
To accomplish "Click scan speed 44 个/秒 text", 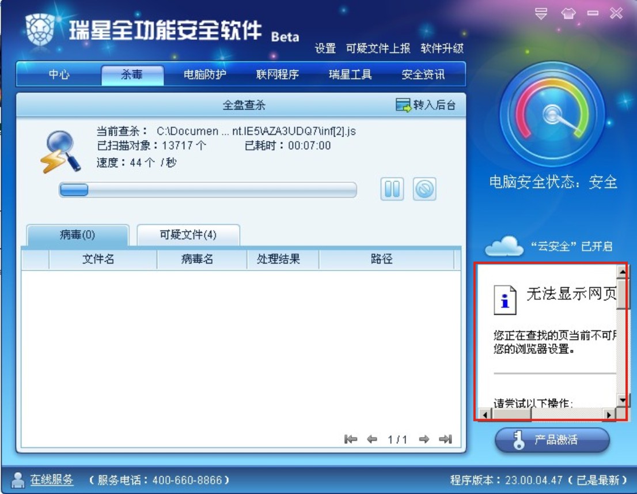I will tap(136, 163).
